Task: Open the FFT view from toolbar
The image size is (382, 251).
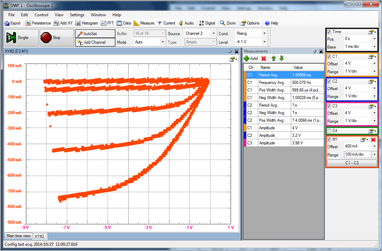Action: point(107,23)
